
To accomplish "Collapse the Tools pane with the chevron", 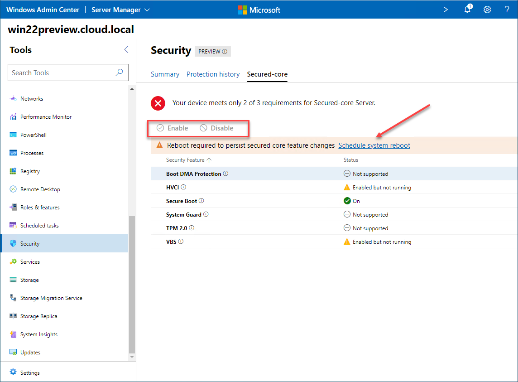I will click(x=126, y=49).
